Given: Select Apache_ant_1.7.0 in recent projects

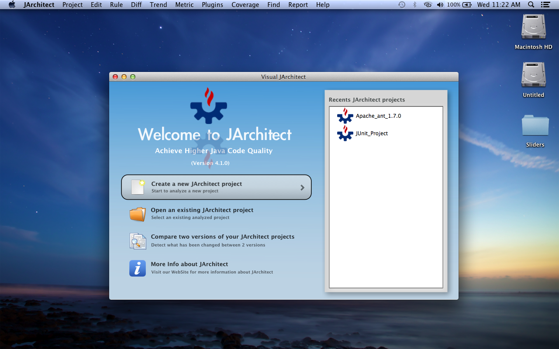Looking at the screenshot, I should pos(378,116).
